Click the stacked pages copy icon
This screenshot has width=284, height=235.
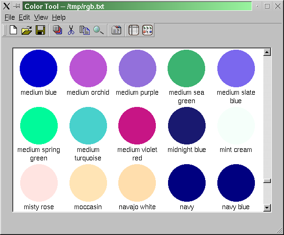(x=58, y=30)
